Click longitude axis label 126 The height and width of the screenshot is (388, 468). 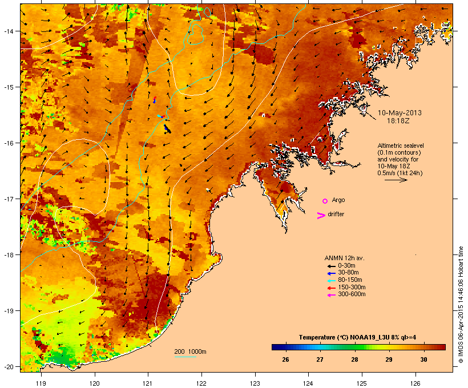click(x=415, y=383)
